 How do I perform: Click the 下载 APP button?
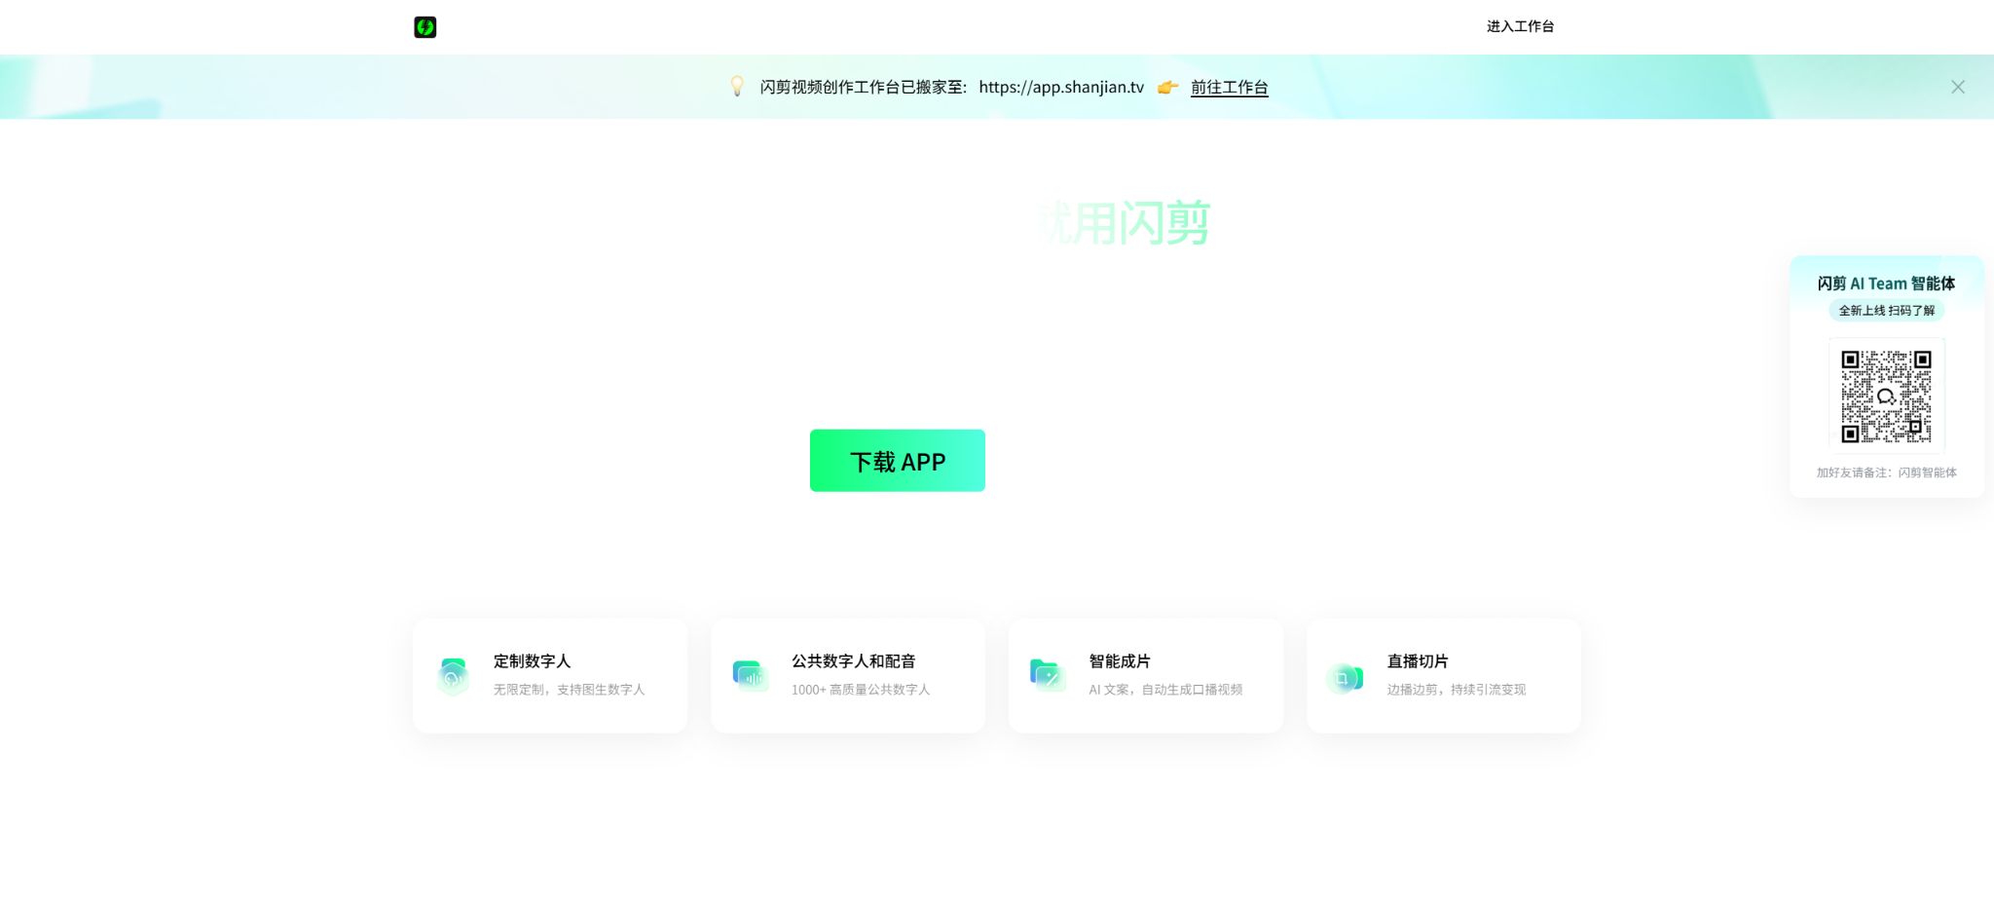(898, 461)
